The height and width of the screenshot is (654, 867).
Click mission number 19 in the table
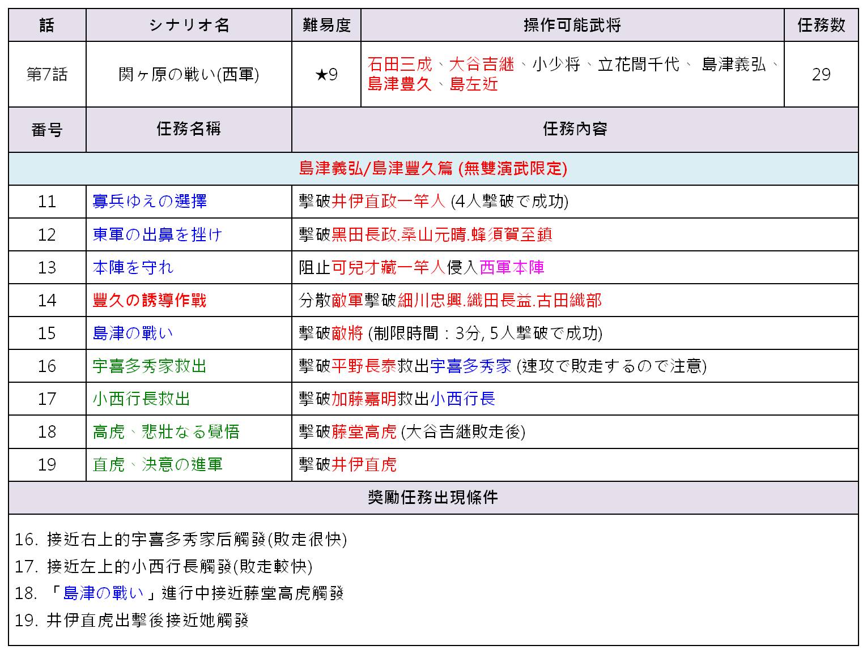click(47, 464)
